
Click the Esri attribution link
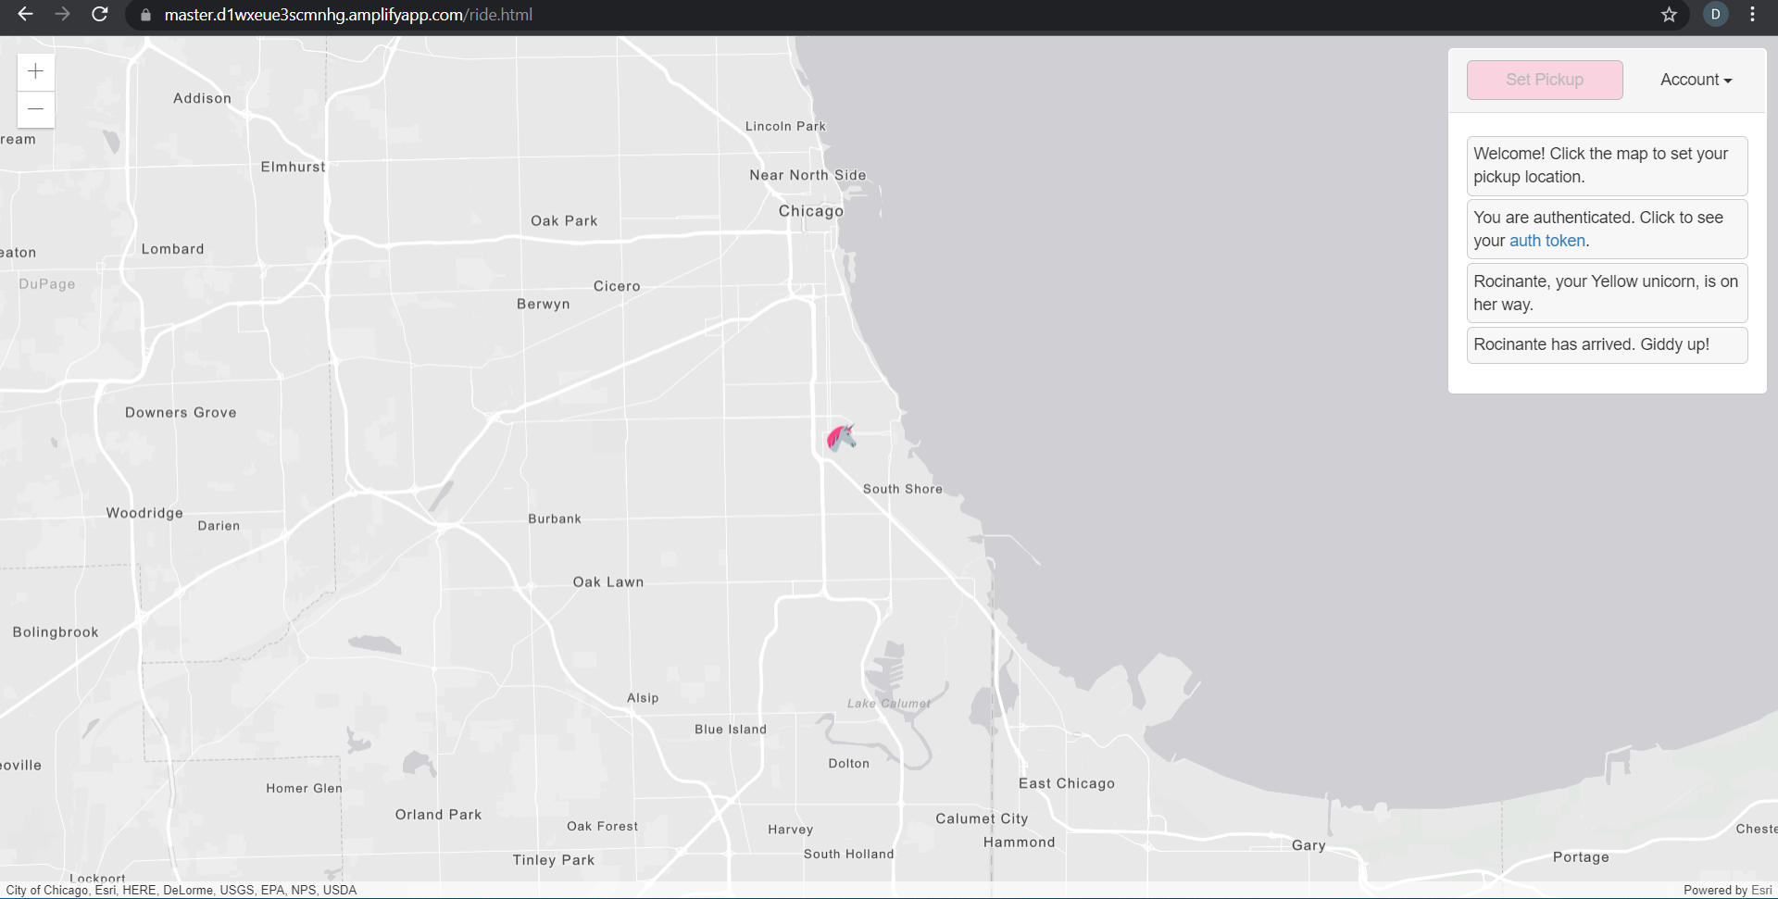[x=1761, y=890]
